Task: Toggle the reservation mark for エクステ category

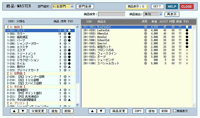Action: (x=69, y=47)
